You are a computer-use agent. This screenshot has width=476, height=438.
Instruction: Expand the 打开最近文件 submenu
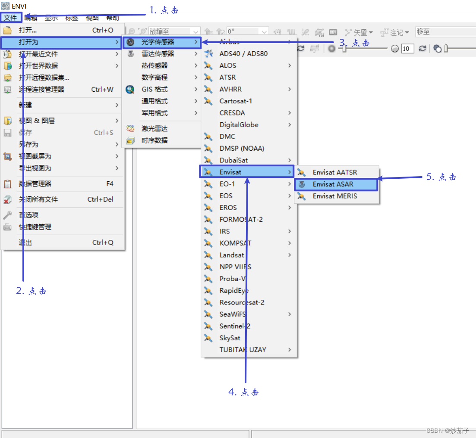point(117,54)
